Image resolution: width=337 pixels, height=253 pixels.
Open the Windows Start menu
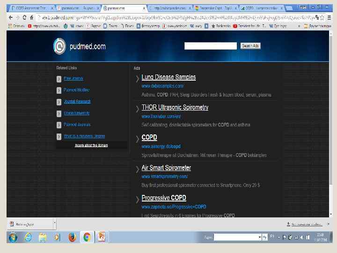(x=13, y=237)
